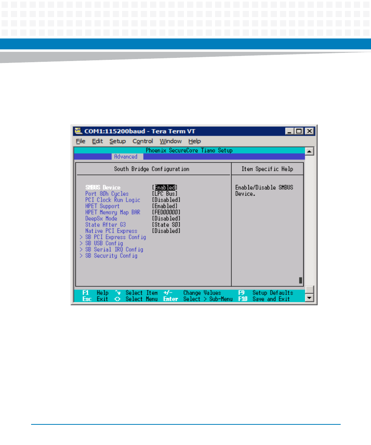
Task: Click the Enable/Disable SMBUS Device help text
Action: click(264, 191)
